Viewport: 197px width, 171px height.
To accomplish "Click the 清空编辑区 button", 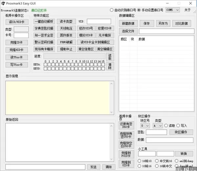I will [105, 49].
